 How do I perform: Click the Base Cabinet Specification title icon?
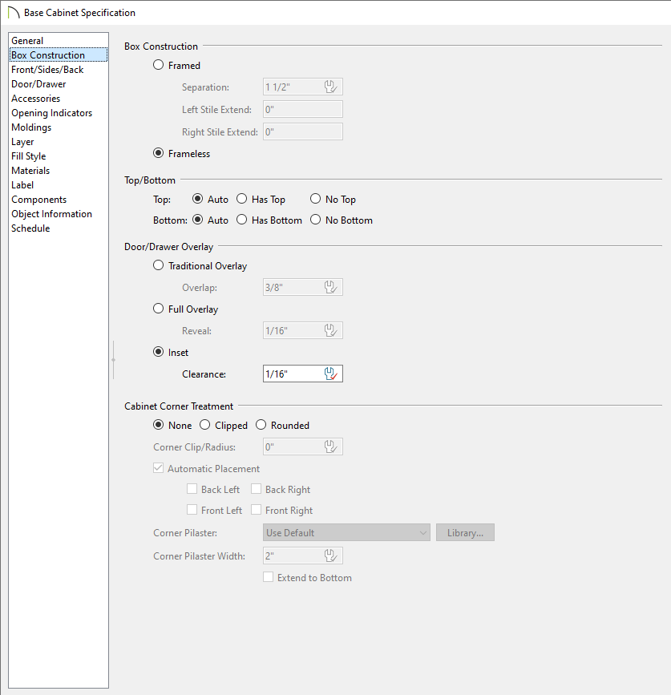click(x=14, y=12)
